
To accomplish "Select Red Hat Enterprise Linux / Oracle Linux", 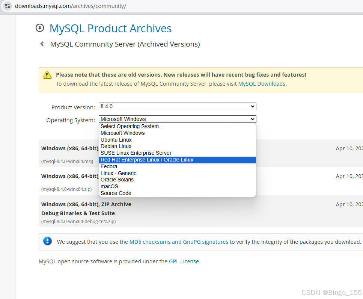I will click(x=177, y=160).
